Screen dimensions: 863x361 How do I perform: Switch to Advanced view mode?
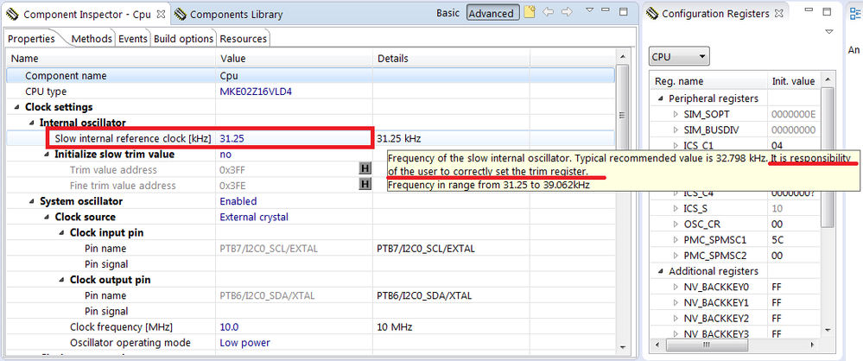(x=492, y=13)
